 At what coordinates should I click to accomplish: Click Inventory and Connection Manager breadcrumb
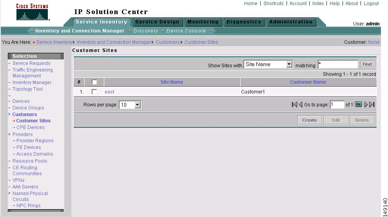(x=114, y=42)
